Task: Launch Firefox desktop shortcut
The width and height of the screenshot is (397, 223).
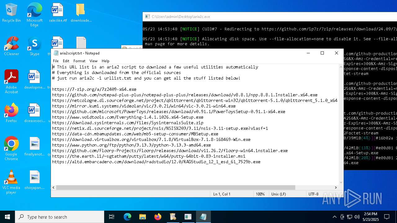Action: 11,113
